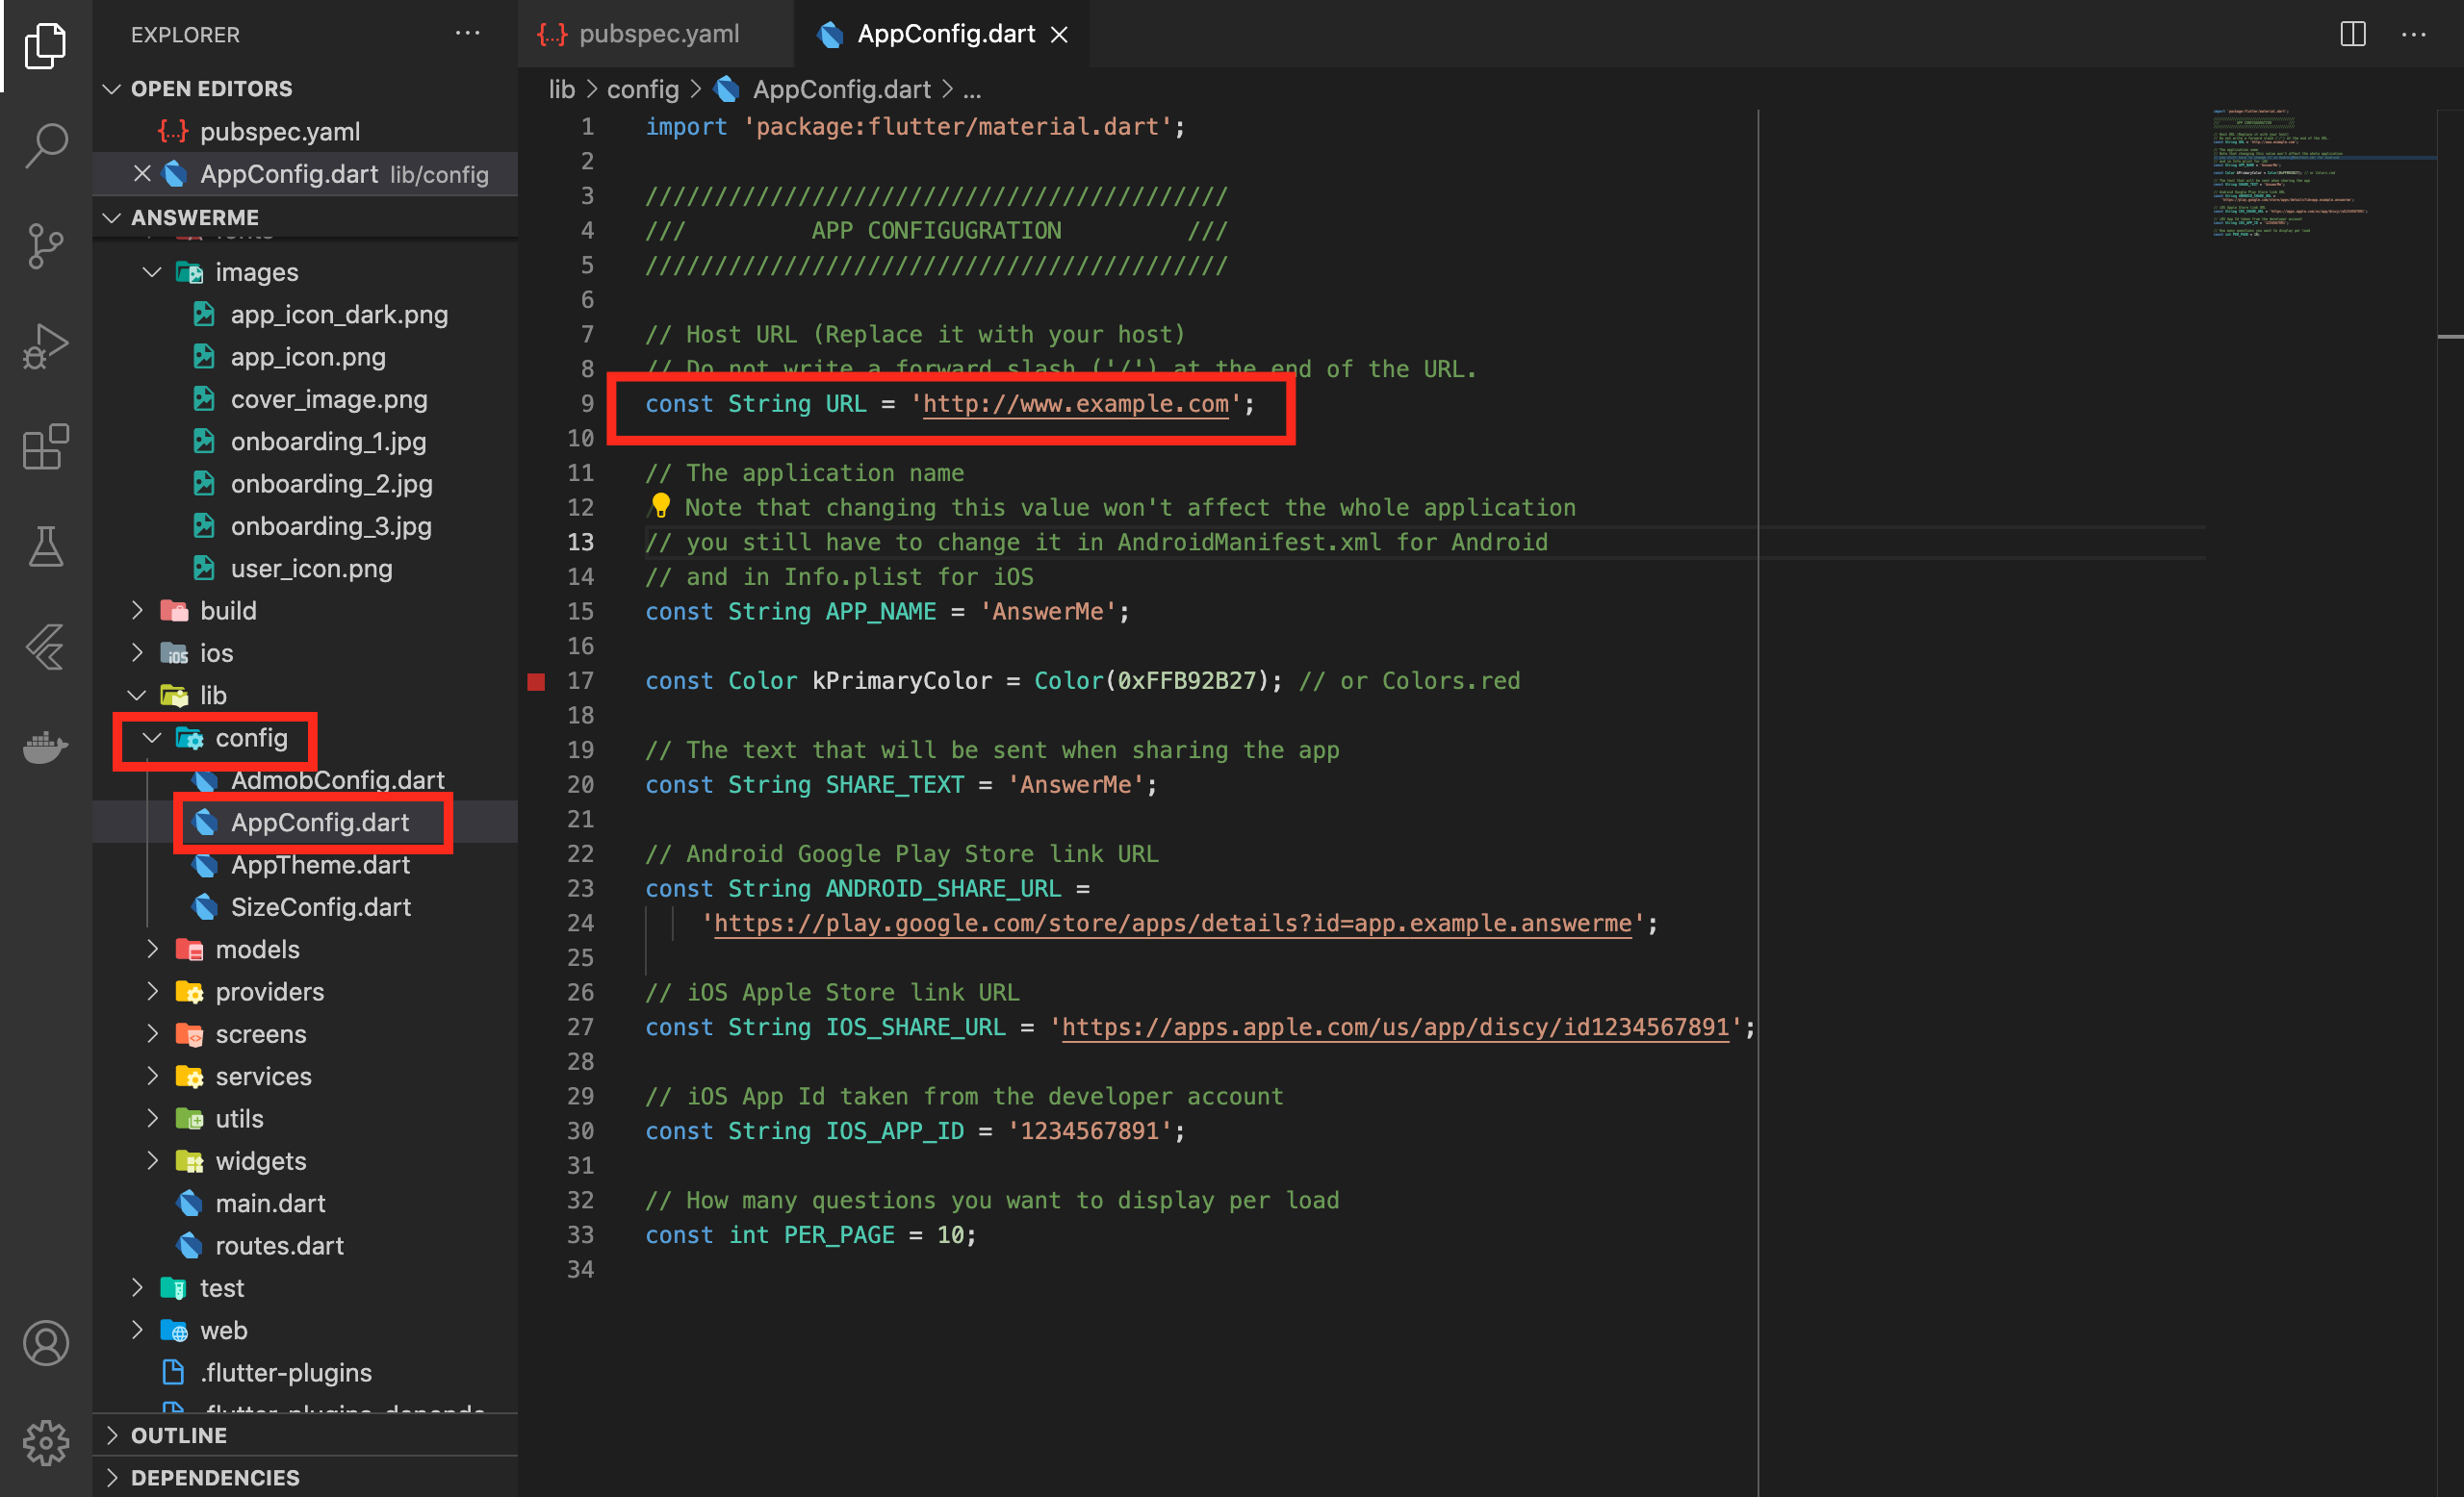Viewport: 2464px width, 1497px height.
Task: Click the lightbulb quick-fix icon on line 12
Action: (660, 506)
